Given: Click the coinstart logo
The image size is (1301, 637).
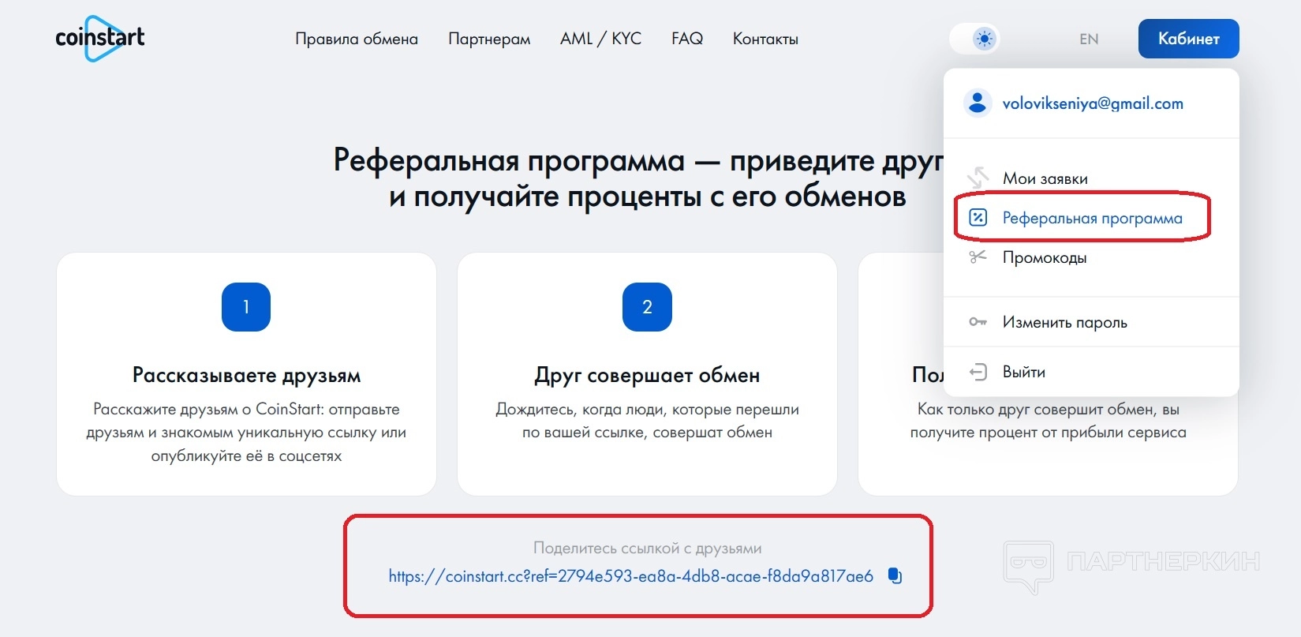Looking at the screenshot, I should tap(100, 38).
